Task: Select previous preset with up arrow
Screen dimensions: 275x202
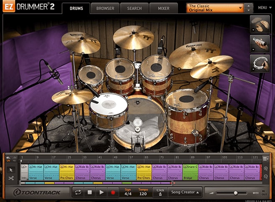Action: point(249,6)
